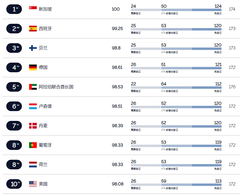
Task: Open the 阿拉伯联合酋长国 country link
Action: (x=56, y=87)
